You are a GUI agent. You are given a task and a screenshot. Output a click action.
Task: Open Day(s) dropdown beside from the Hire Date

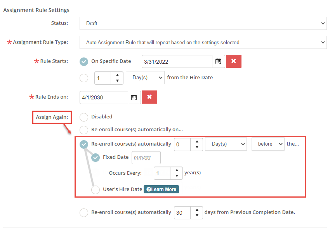click(145, 78)
